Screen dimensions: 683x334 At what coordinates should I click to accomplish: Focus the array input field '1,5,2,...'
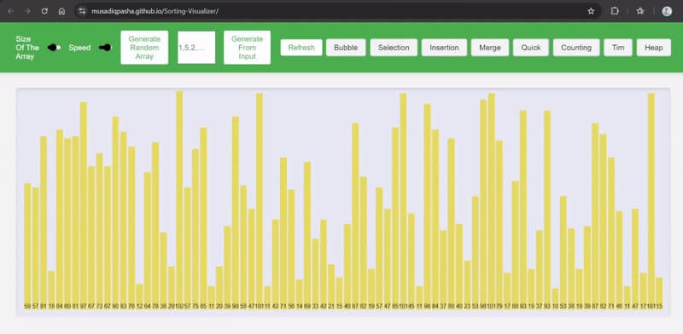point(196,48)
